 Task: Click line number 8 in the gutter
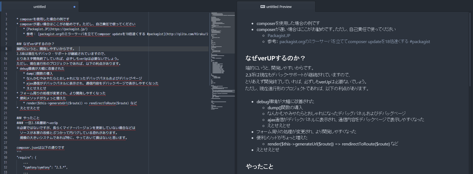coord(6,49)
